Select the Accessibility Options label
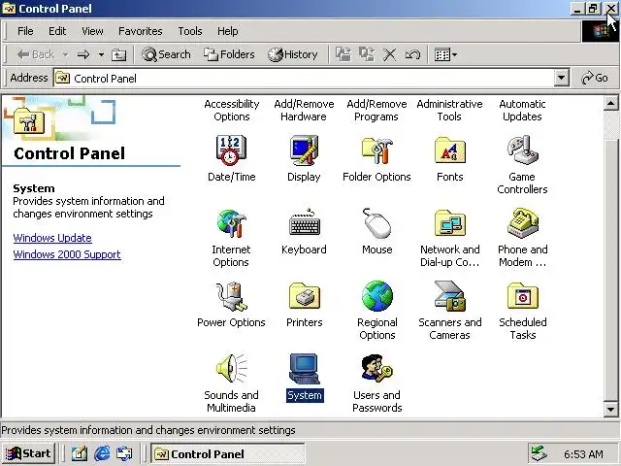 point(231,110)
